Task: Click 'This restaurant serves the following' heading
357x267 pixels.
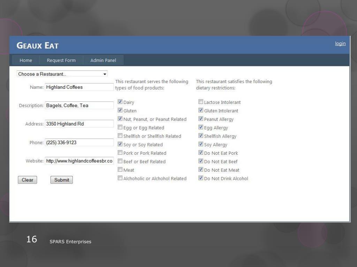Action: [x=152, y=81]
